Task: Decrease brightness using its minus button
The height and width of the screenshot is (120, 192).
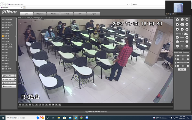Action: point(178,56)
